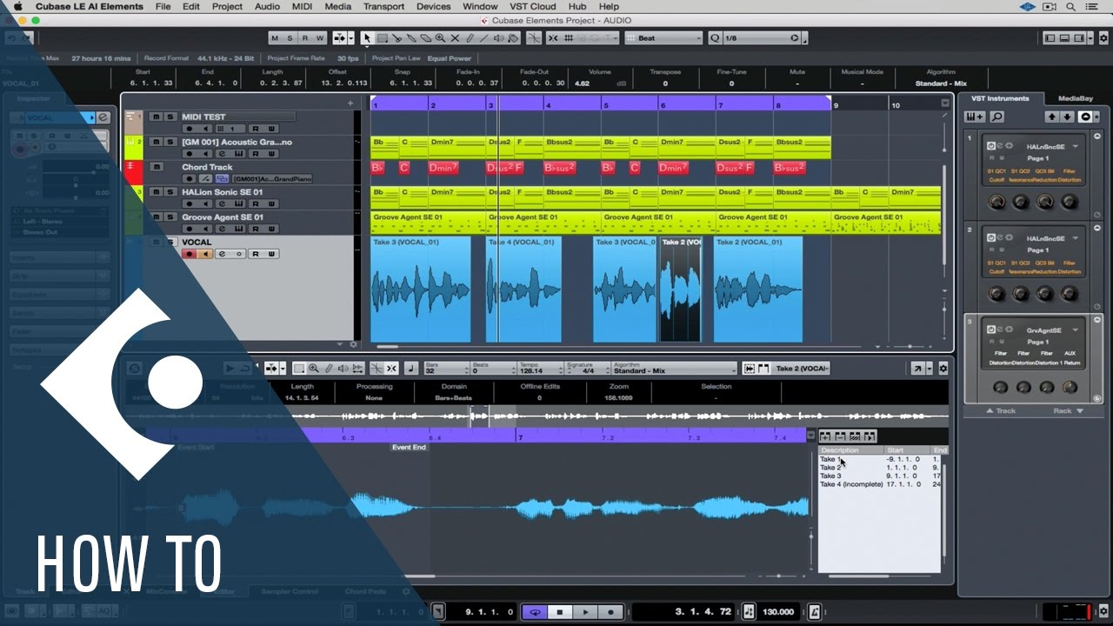Click the Play transport button
Viewport: 1113px width, 626px height.
585,612
